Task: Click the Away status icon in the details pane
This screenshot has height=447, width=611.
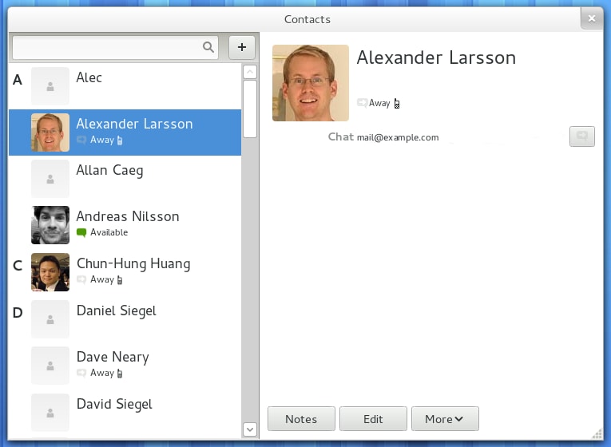Action: click(x=362, y=103)
